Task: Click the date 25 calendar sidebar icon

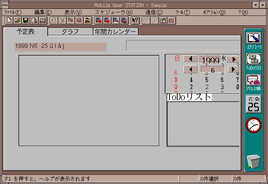Action: (x=254, y=104)
